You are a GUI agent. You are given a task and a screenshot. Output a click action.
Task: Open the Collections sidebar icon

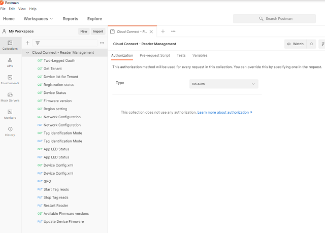[x=10, y=45]
